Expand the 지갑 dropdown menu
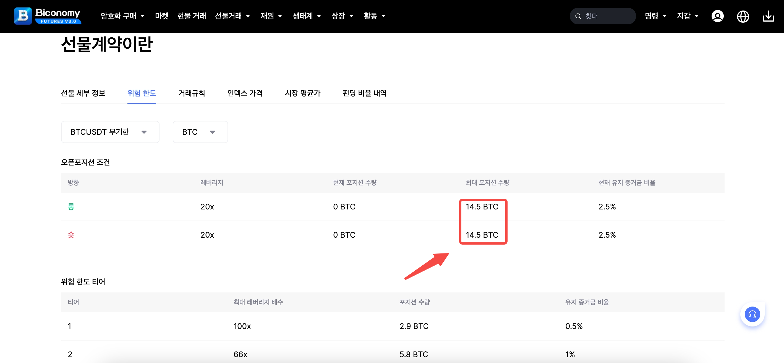 tap(688, 16)
